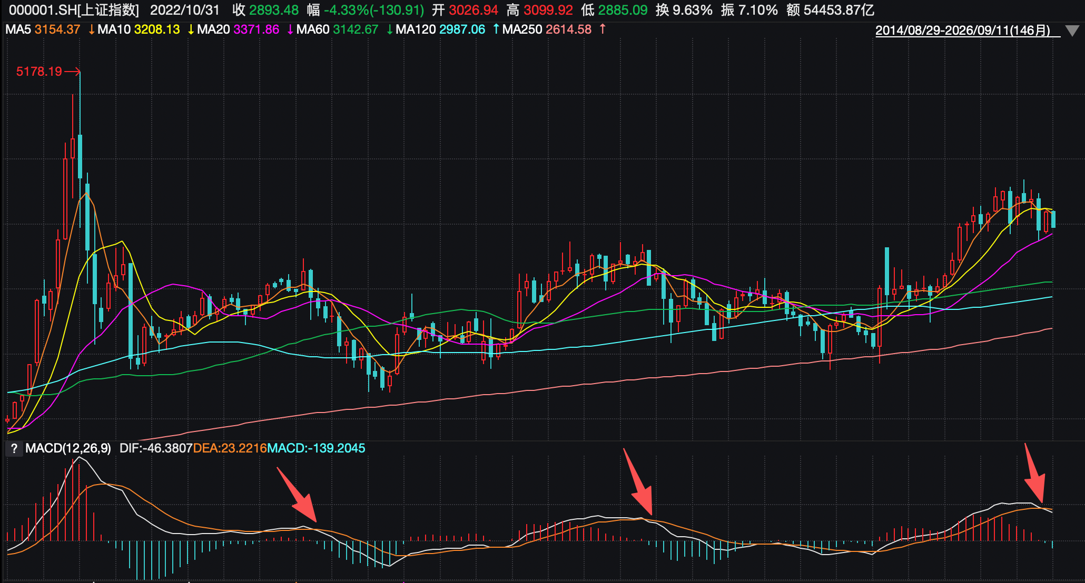
Task: Click the turnover rate 换 9.63%
Action: (x=684, y=10)
